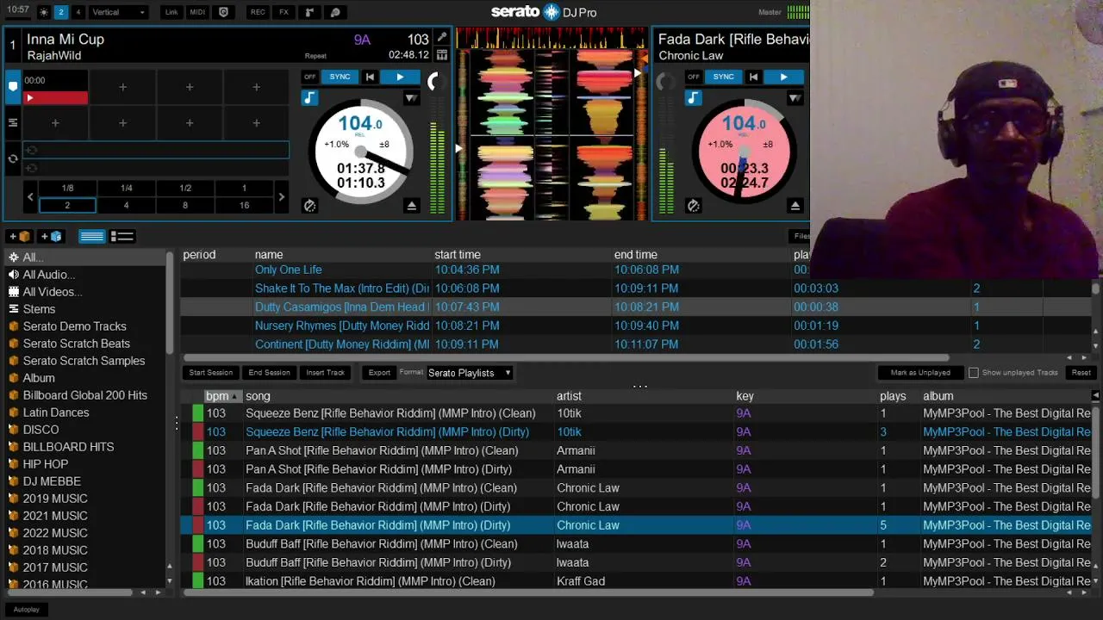This screenshot has height=620, width=1103.
Task: Shift loop sizes left with arrow
Action: pyautogui.click(x=30, y=197)
